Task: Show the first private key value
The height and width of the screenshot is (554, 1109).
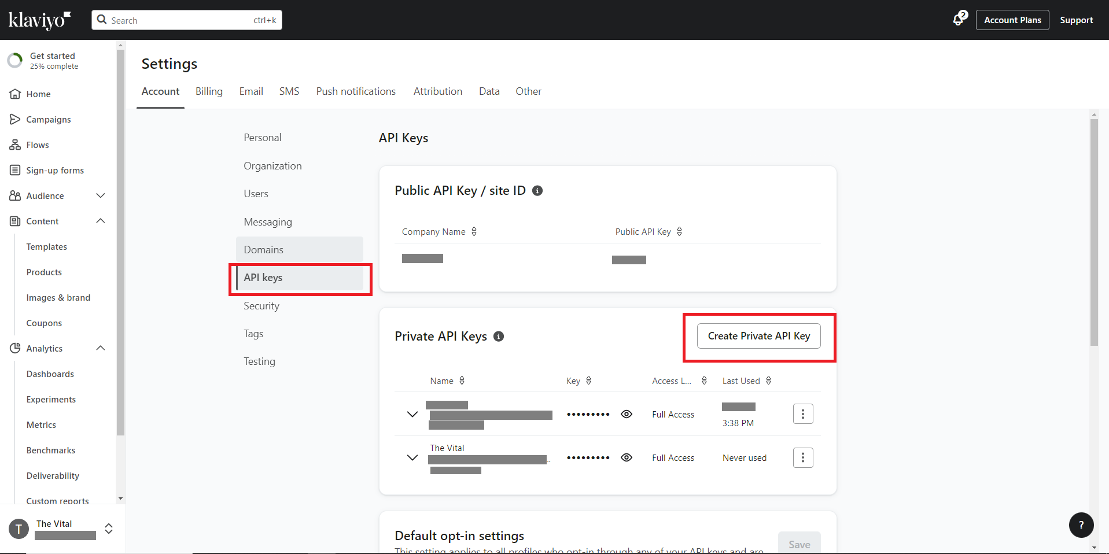Action: click(626, 414)
